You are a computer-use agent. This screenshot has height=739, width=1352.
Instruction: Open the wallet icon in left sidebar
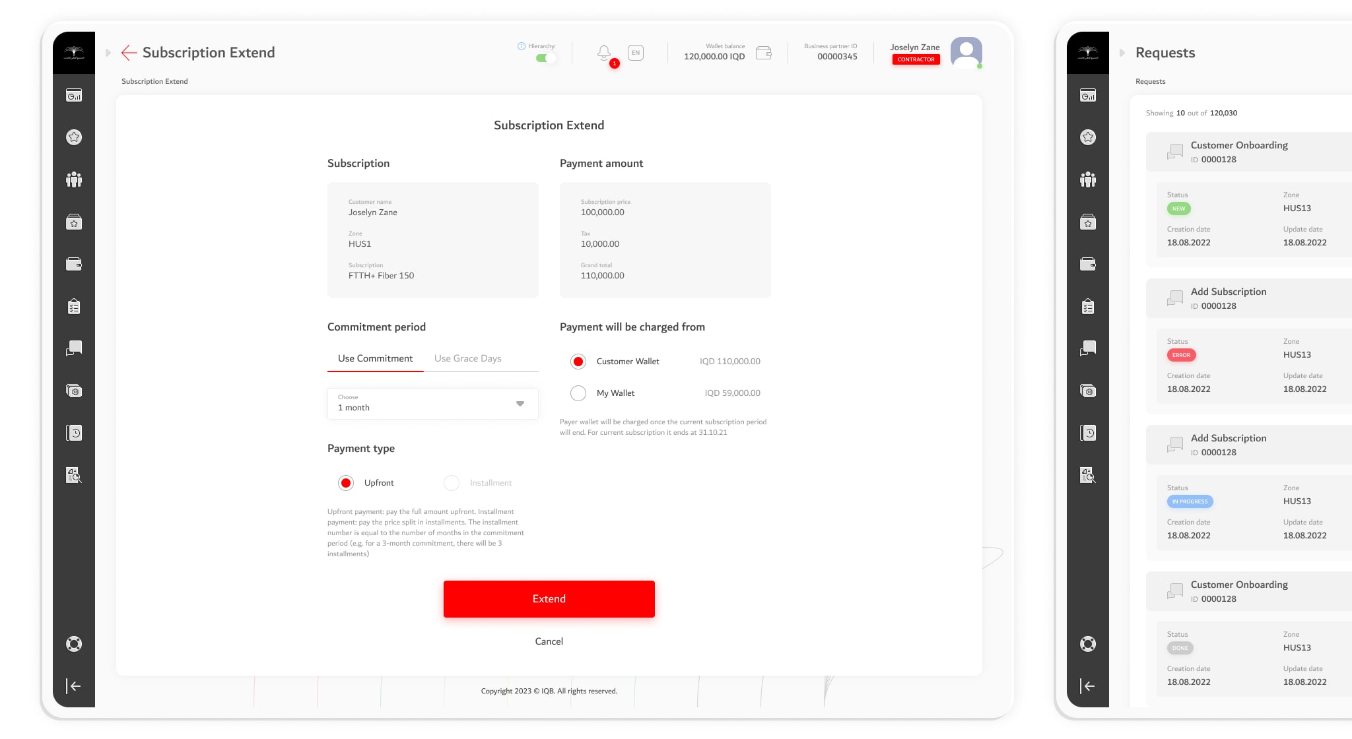tap(74, 264)
